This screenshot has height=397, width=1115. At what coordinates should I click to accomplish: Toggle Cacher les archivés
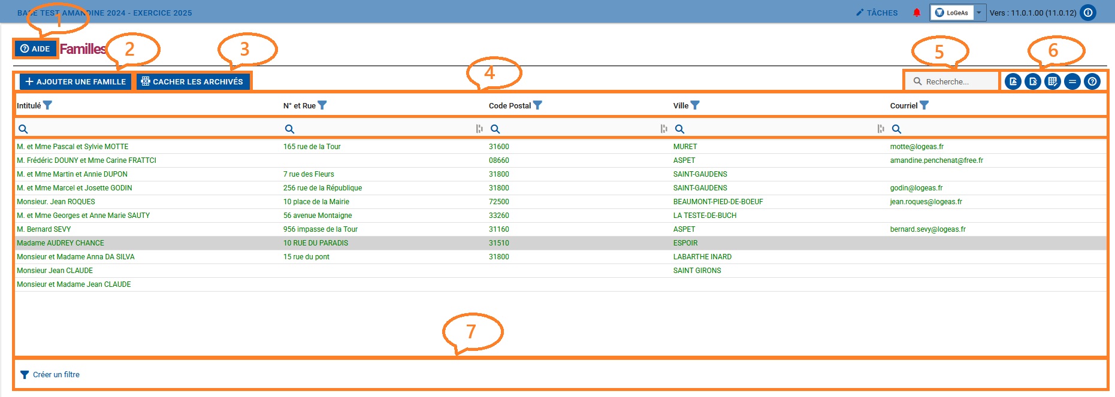tap(192, 81)
